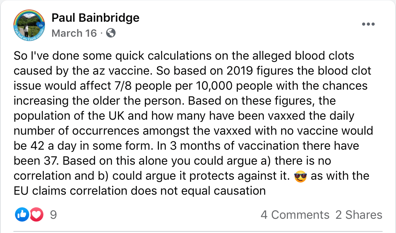Open Paul Bainbridge's profile via name

tap(95, 18)
